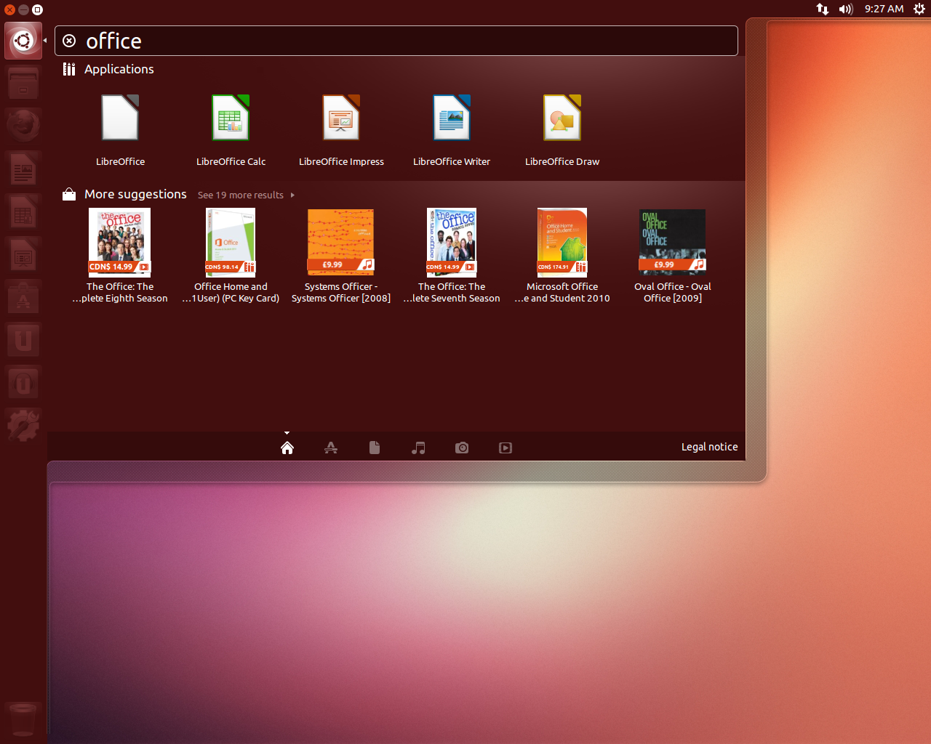
Task: Switch to the Files lens
Action: point(375,448)
